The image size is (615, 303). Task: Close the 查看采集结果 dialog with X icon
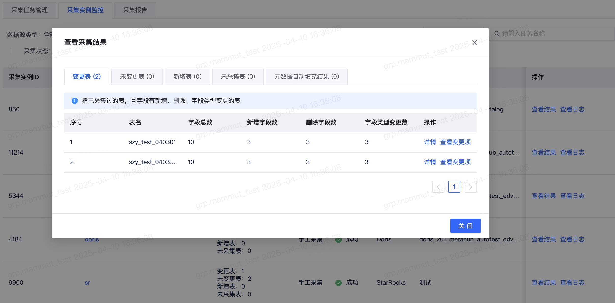(474, 43)
